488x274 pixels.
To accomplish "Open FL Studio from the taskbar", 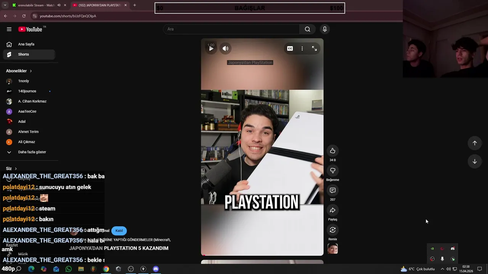I will pos(93,269).
